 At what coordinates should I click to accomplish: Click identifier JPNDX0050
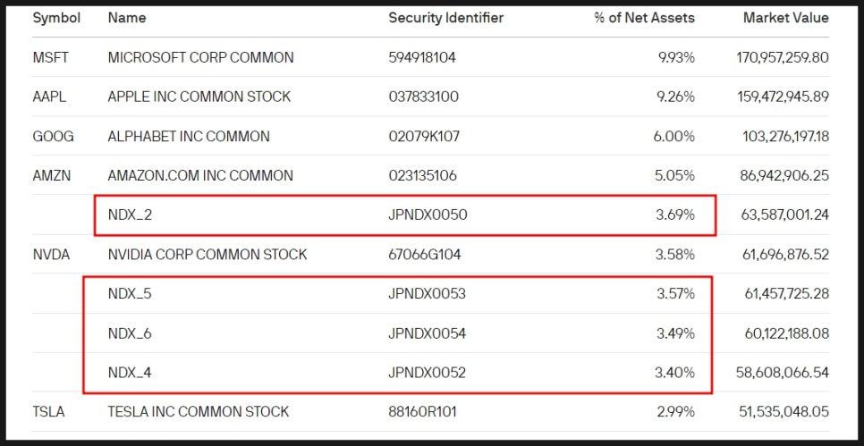428,215
